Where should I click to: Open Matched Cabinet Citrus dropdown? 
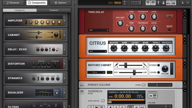[96, 72]
